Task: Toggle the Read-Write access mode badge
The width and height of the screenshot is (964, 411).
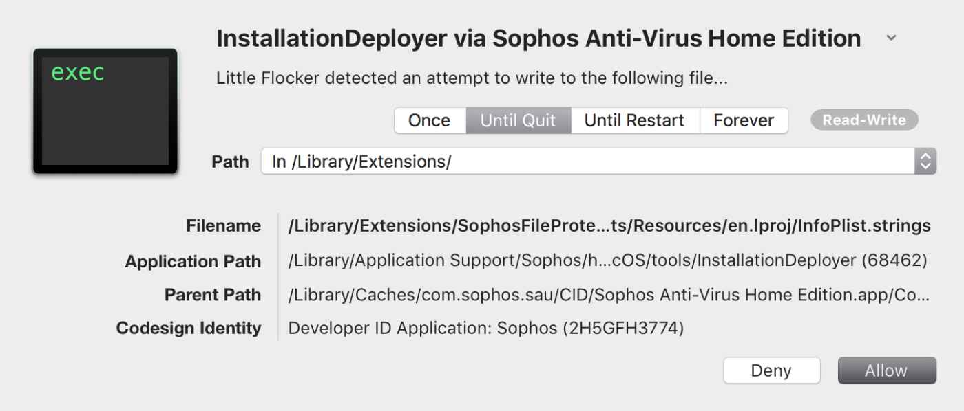Action: 864,120
